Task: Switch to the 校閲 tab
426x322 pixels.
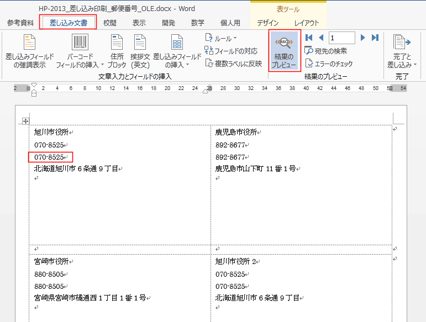Action: click(110, 23)
